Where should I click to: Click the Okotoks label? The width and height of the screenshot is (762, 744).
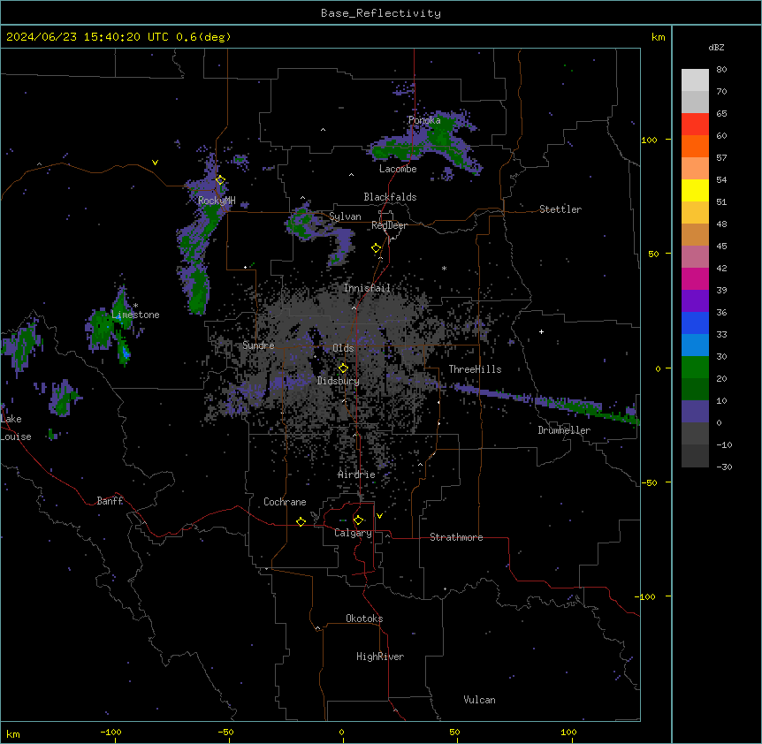pyautogui.click(x=364, y=619)
